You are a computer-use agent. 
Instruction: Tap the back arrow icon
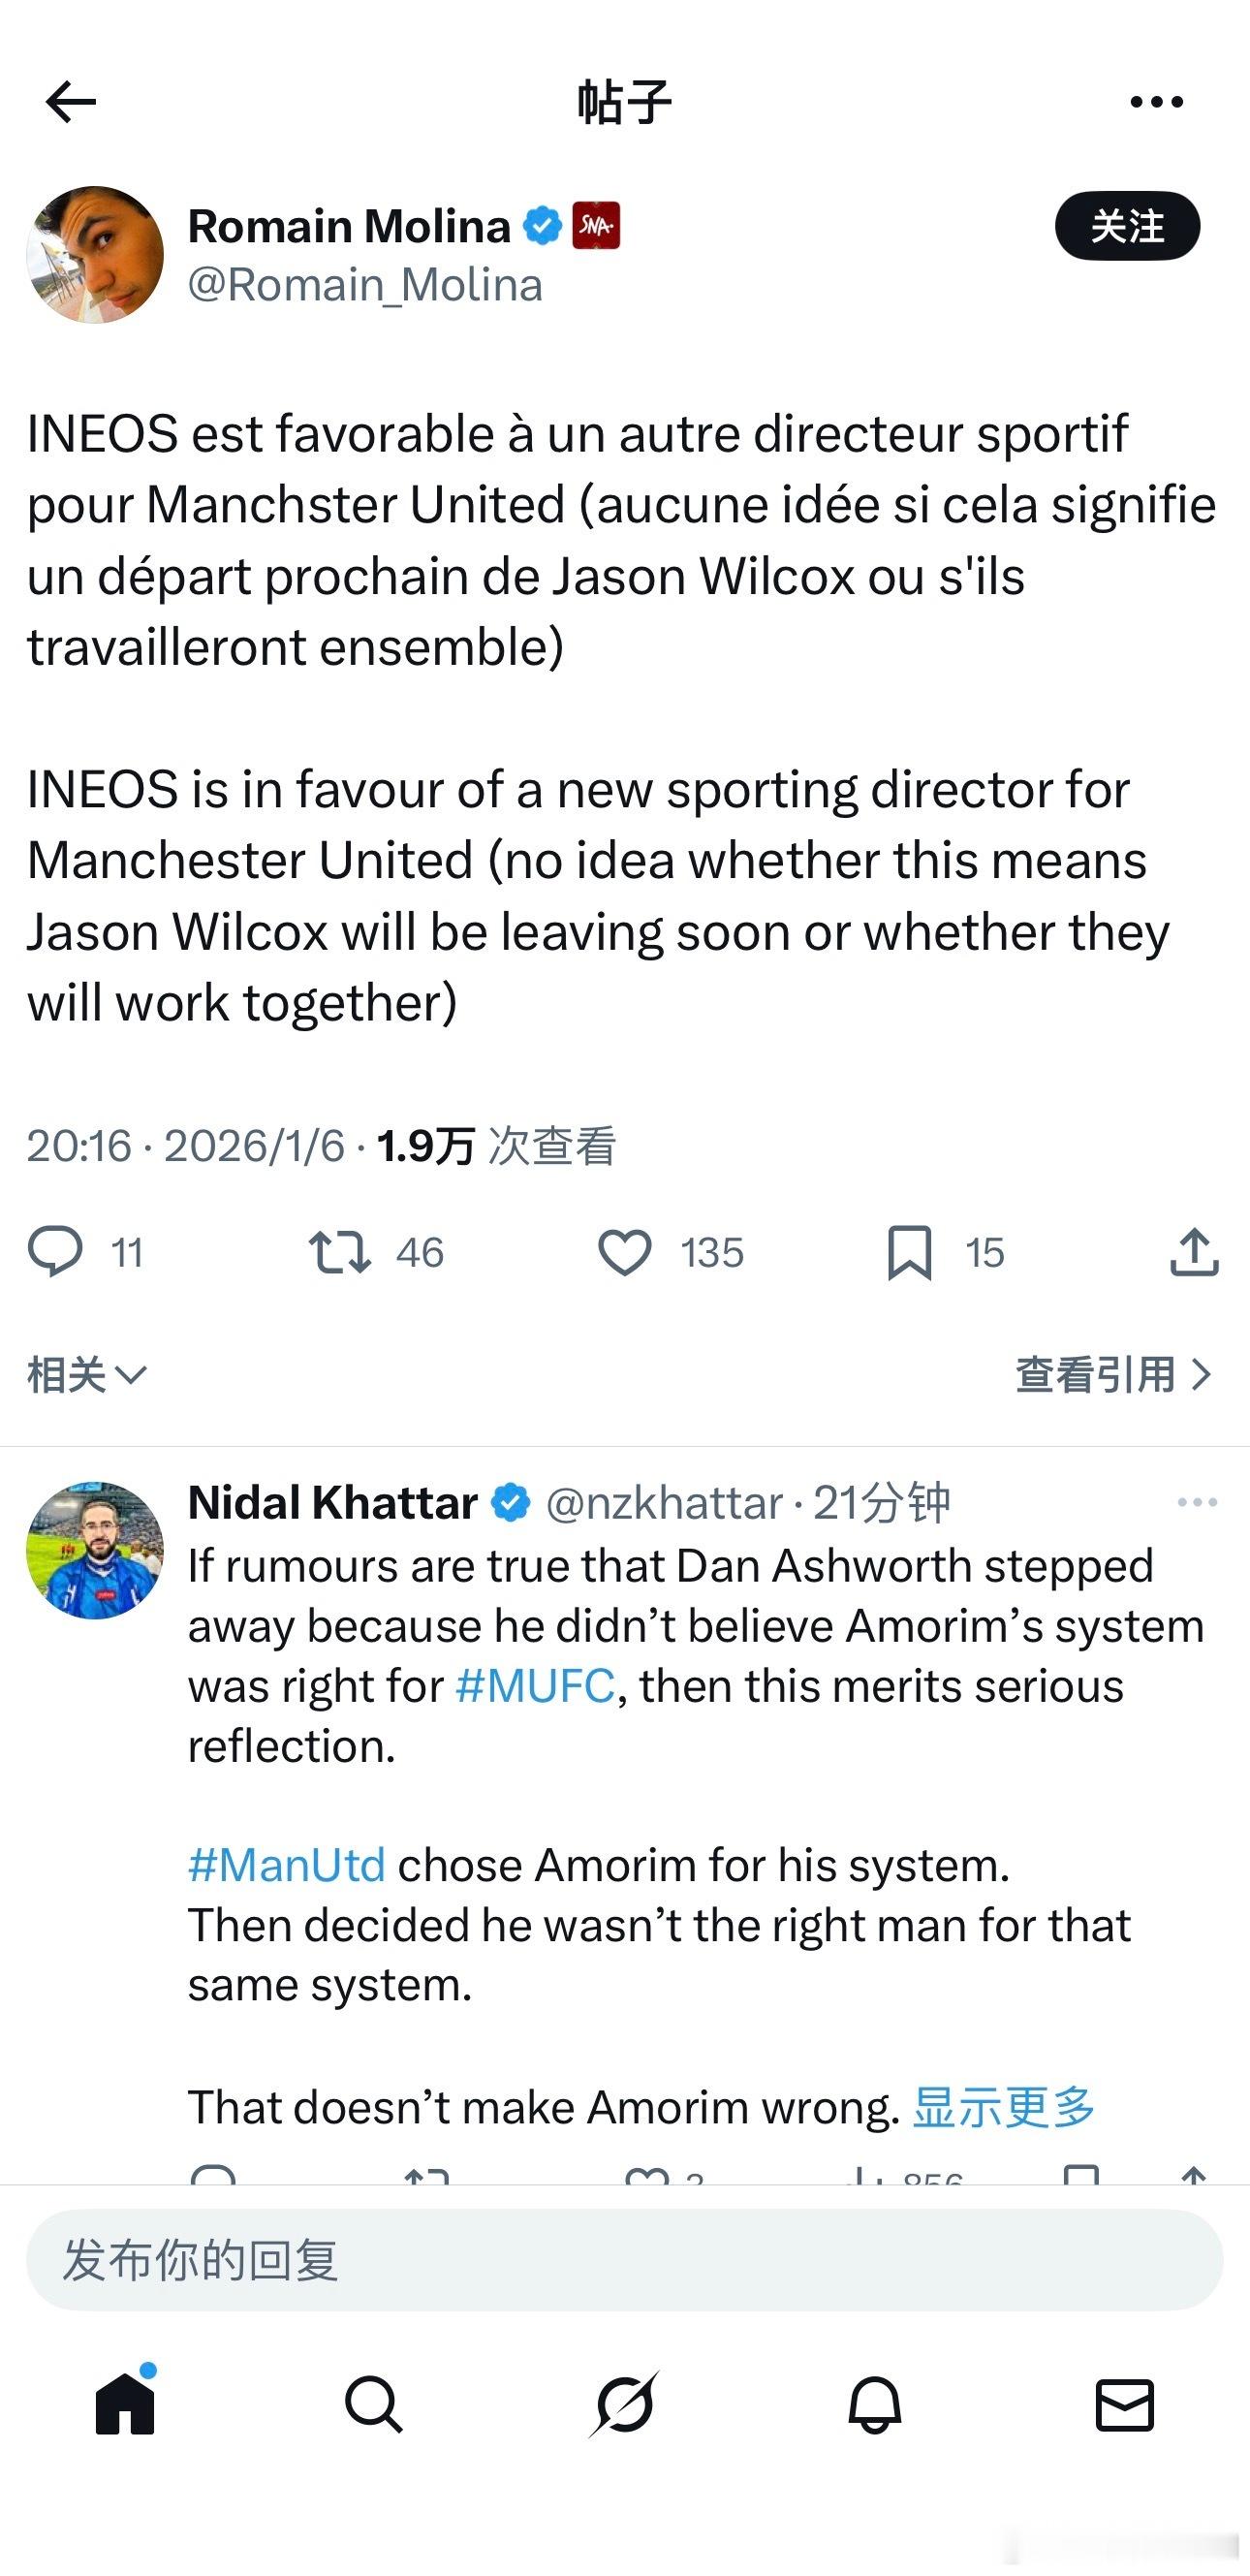click(x=70, y=102)
